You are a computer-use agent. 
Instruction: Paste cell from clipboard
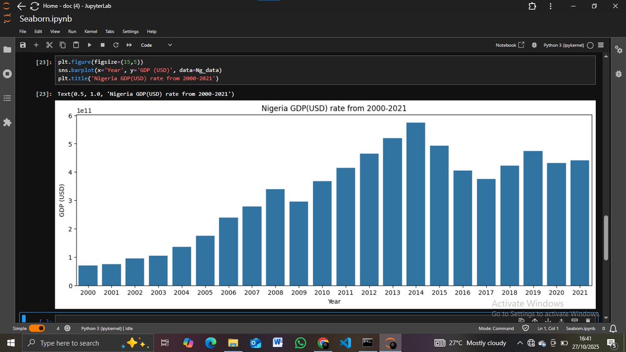click(x=76, y=45)
